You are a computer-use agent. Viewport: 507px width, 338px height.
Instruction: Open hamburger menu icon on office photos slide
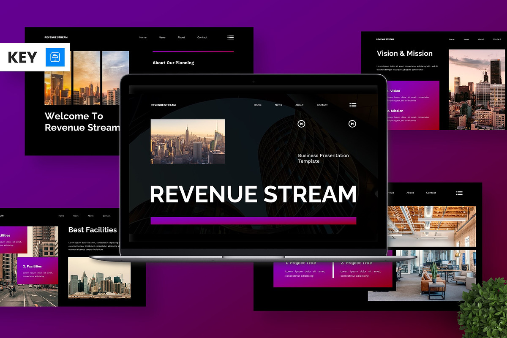pos(459,193)
